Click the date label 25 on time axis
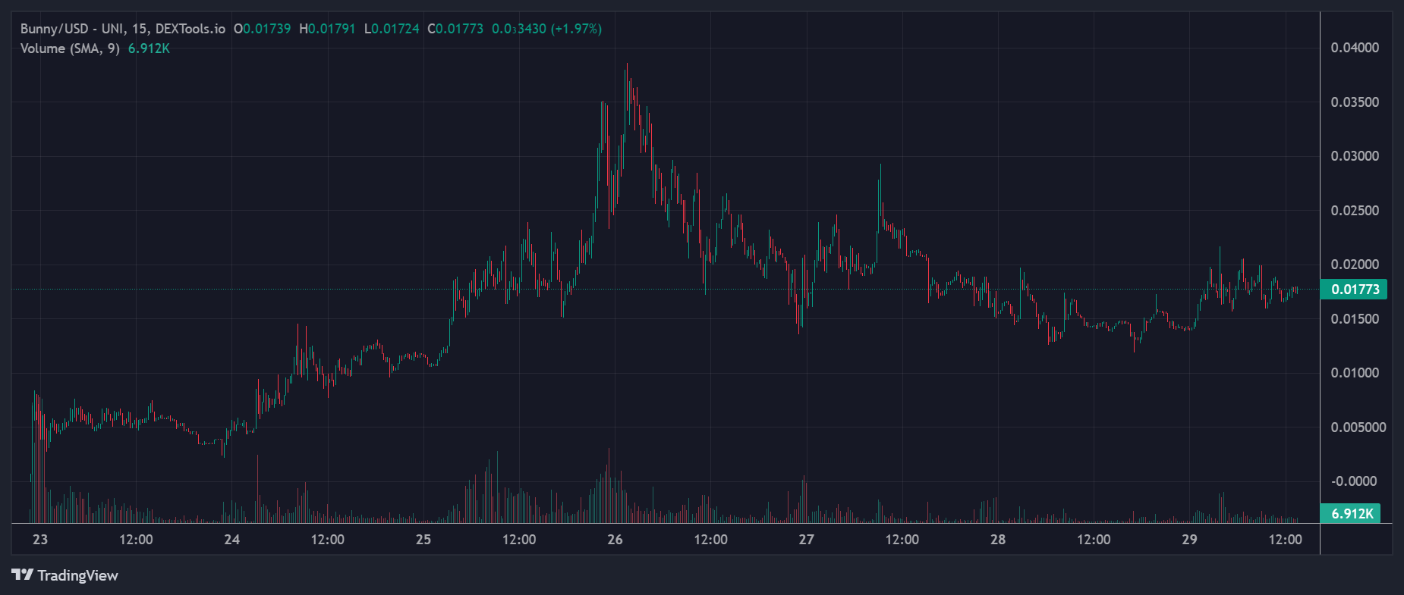 pos(423,540)
